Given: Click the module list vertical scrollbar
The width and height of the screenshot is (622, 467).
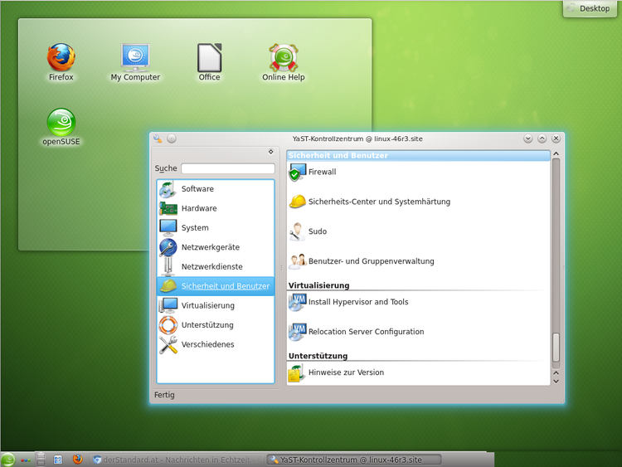Looking at the screenshot, I should point(556,249).
